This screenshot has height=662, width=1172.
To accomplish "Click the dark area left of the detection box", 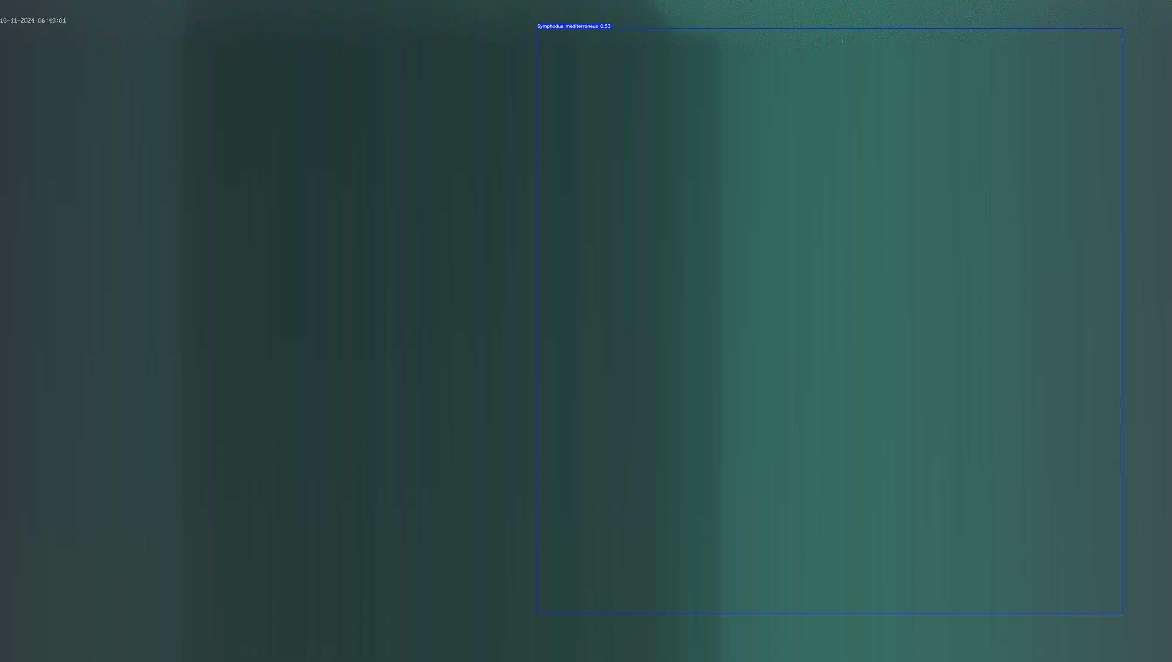I will 319,318.
